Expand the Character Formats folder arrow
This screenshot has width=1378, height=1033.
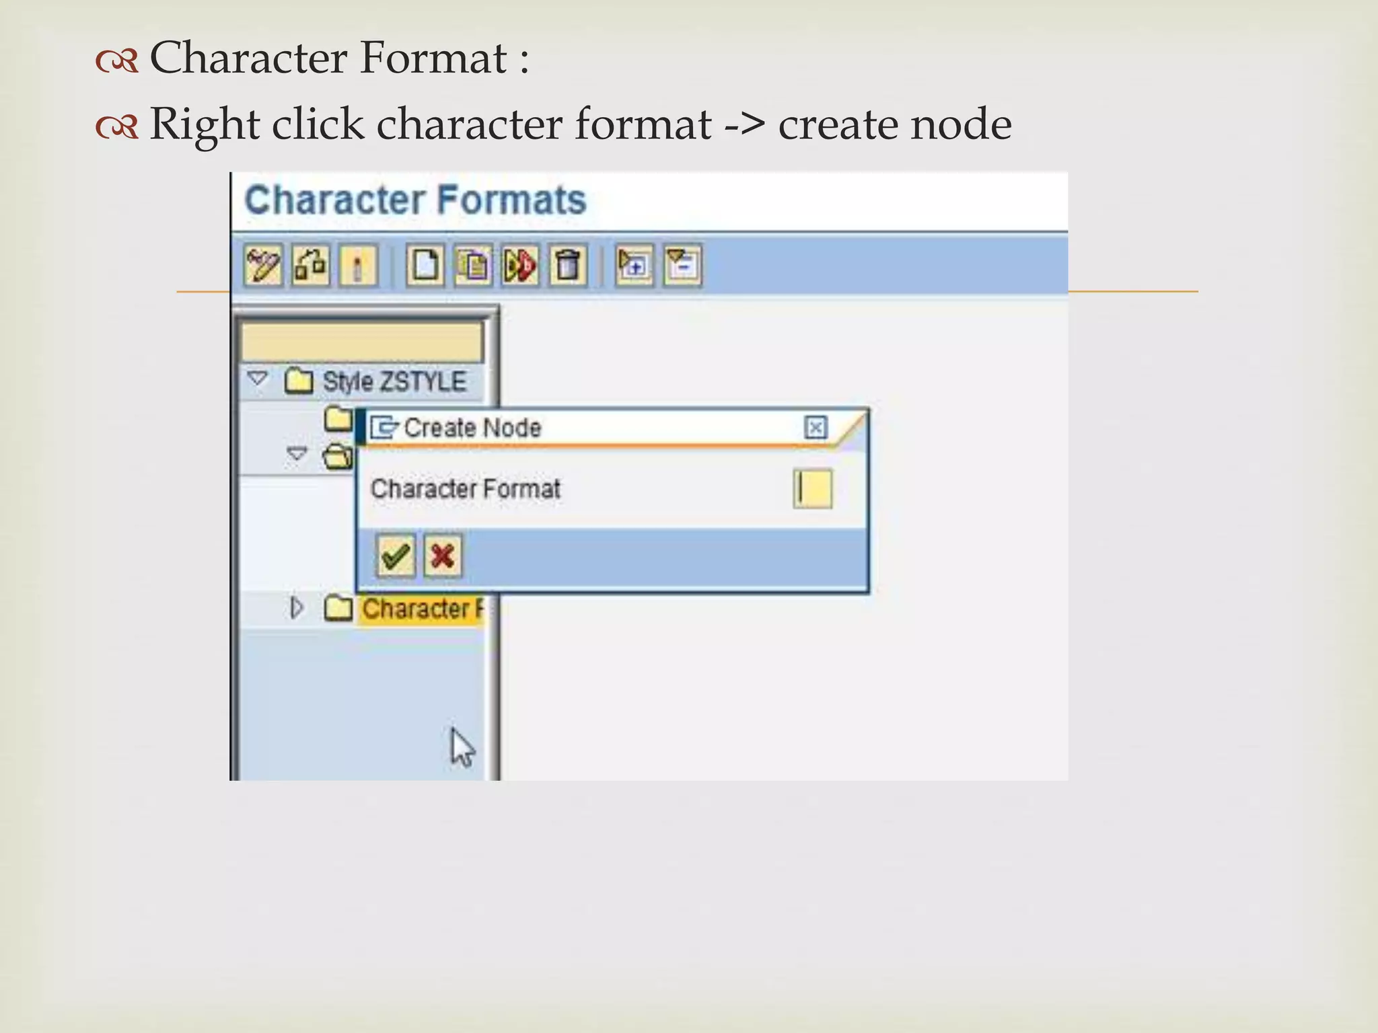(296, 609)
